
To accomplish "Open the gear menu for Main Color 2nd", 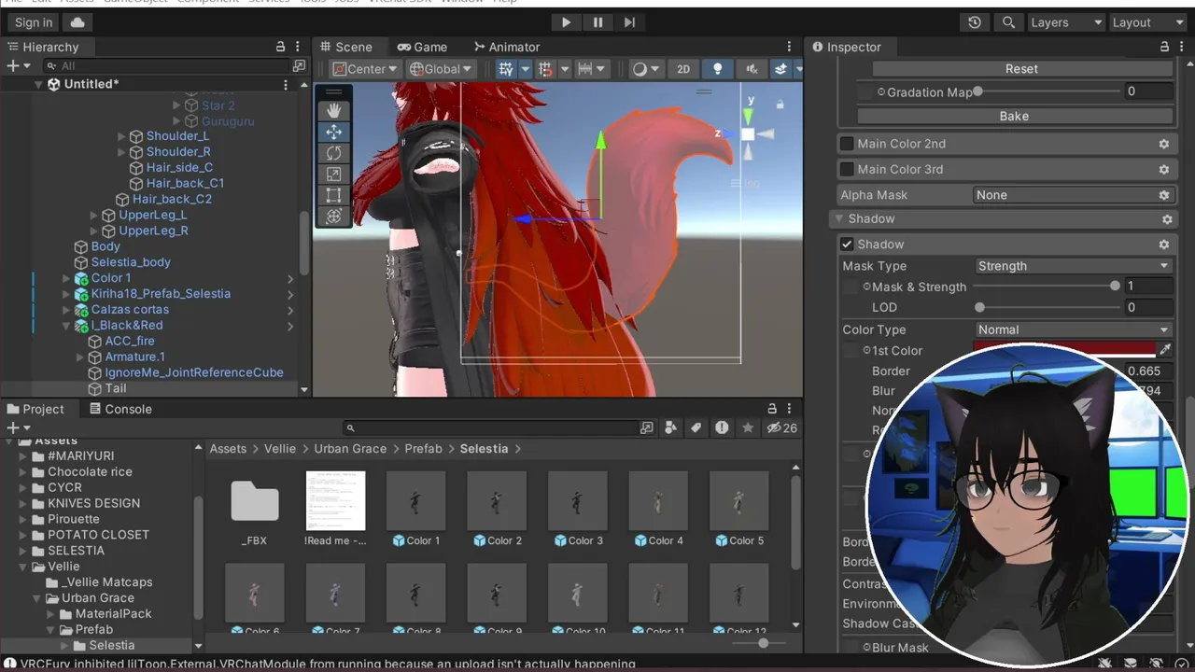I will (1164, 144).
